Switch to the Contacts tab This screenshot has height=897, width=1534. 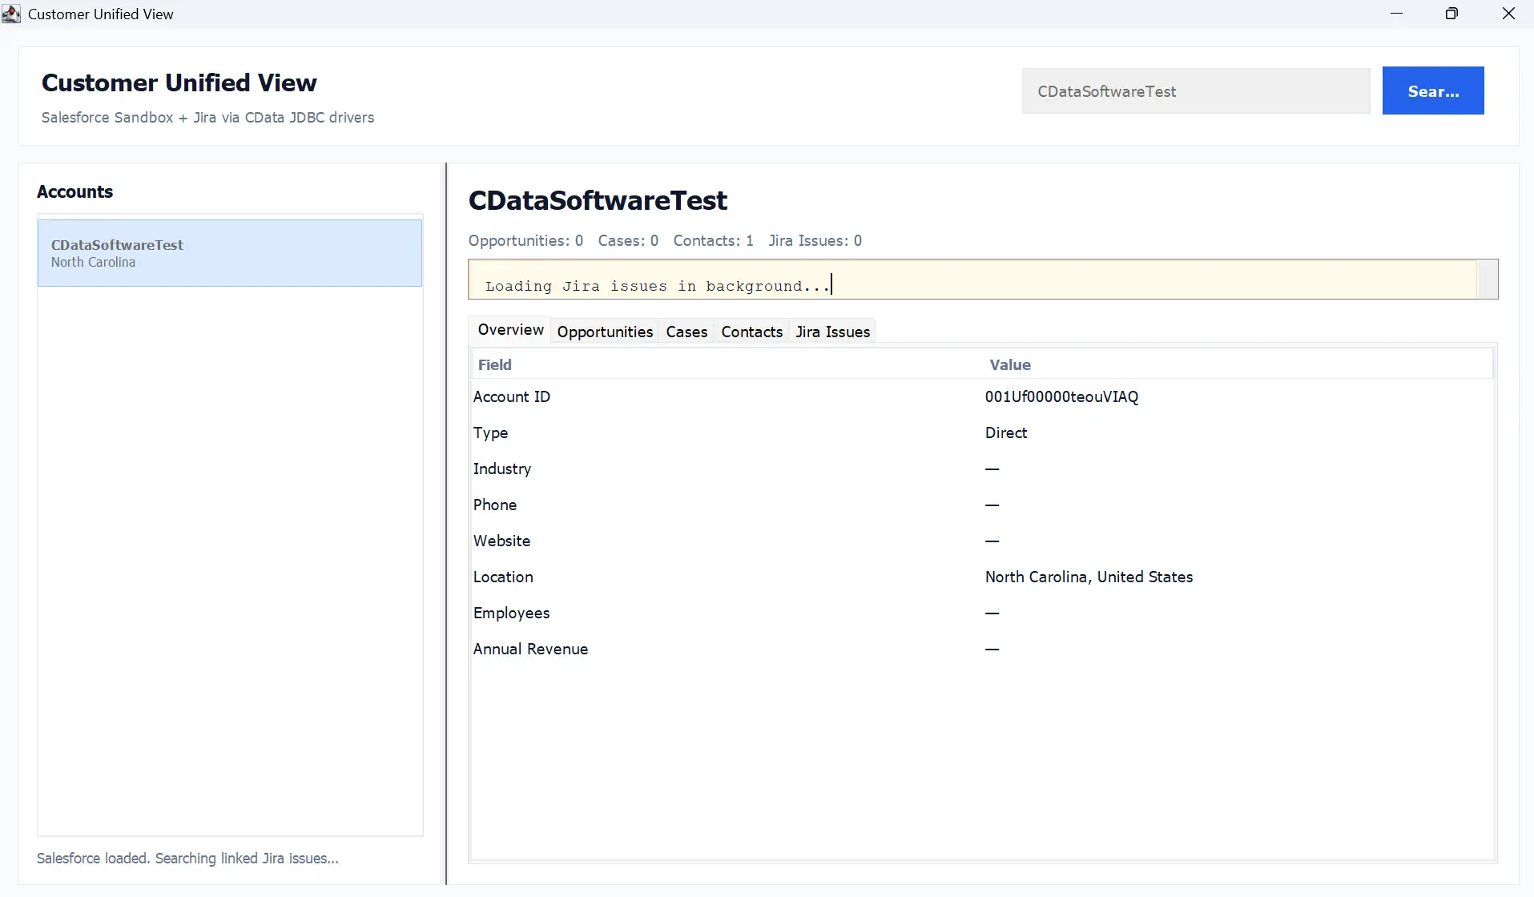pyautogui.click(x=751, y=332)
